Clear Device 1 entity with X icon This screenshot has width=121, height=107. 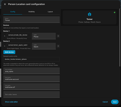pos(5,36)
